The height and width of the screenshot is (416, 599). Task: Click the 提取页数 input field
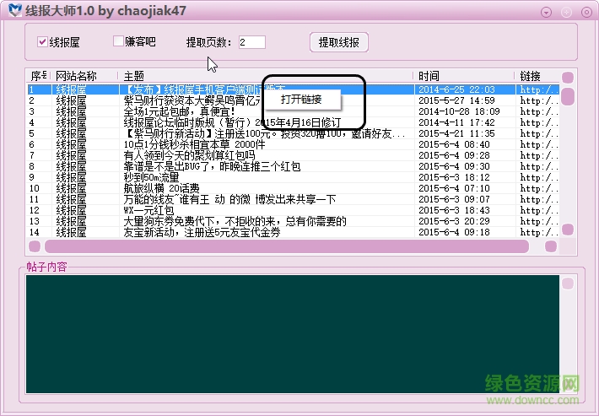pyautogui.click(x=251, y=42)
